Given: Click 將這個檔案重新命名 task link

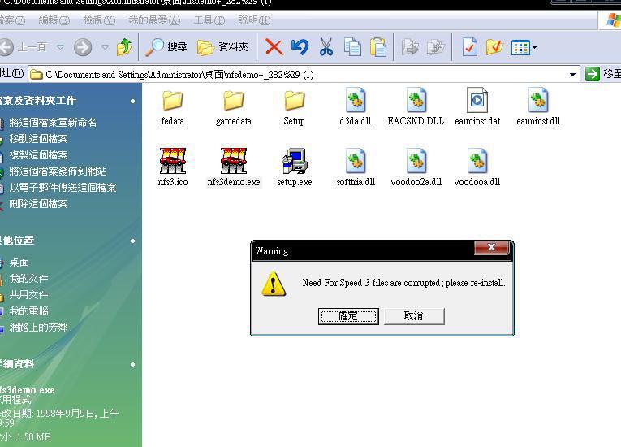Looking at the screenshot, I should click(x=53, y=123).
